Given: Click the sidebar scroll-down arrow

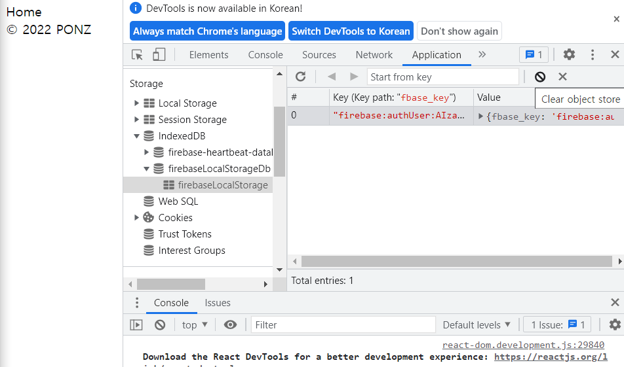Looking at the screenshot, I should click(x=279, y=270).
